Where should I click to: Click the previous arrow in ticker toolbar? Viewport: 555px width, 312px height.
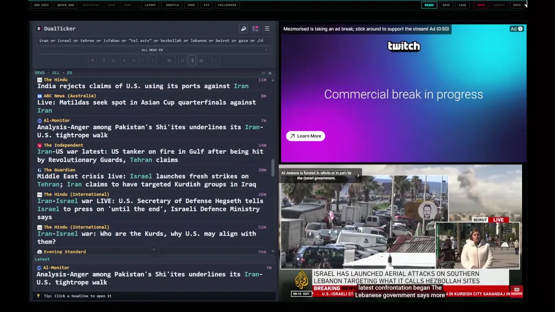143,60
